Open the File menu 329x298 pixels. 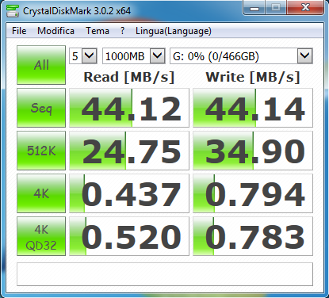[19, 31]
